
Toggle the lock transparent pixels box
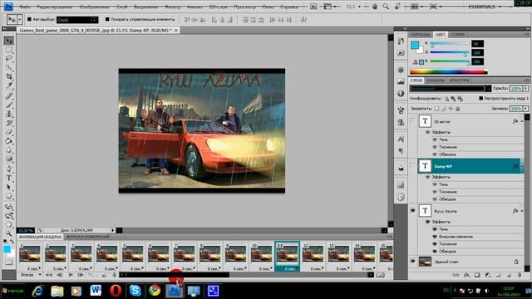(436, 109)
